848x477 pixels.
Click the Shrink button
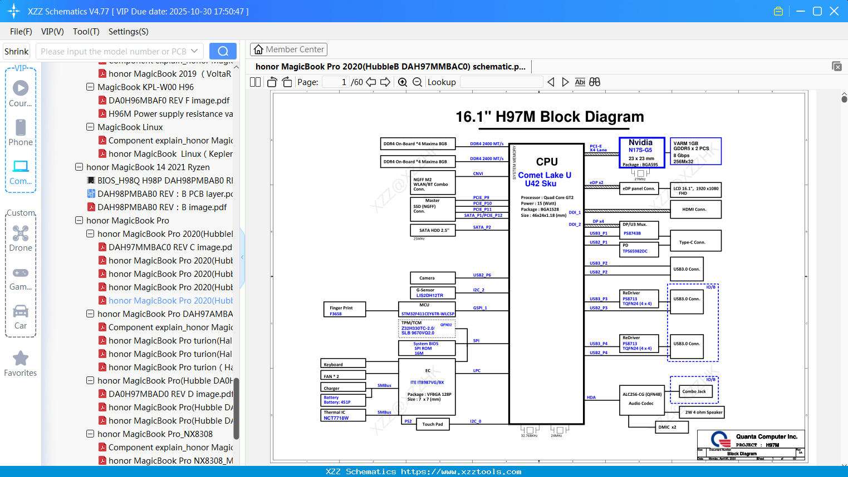point(17,51)
